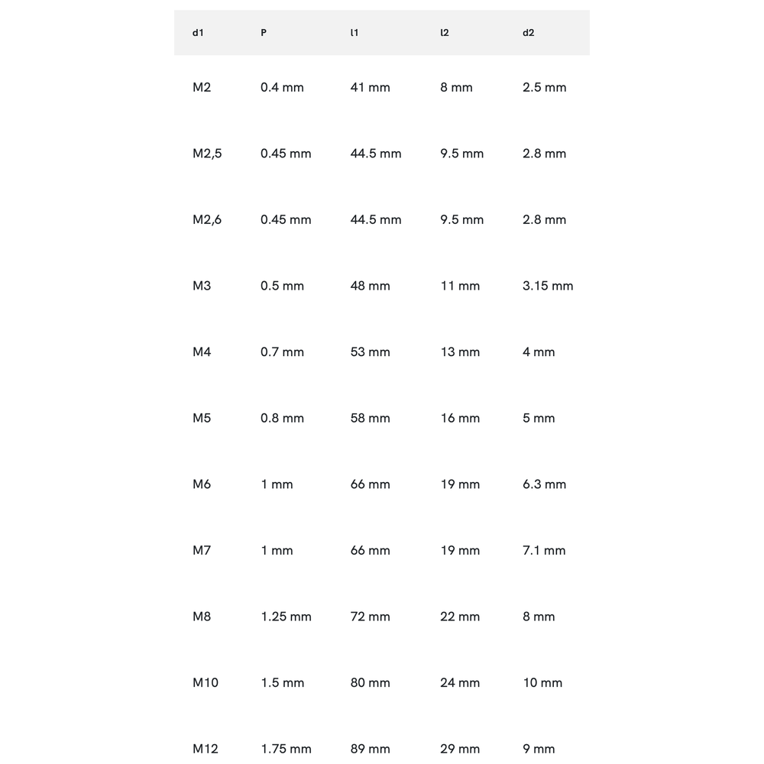Click the M3 thread size cell

click(x=202, y=286)
